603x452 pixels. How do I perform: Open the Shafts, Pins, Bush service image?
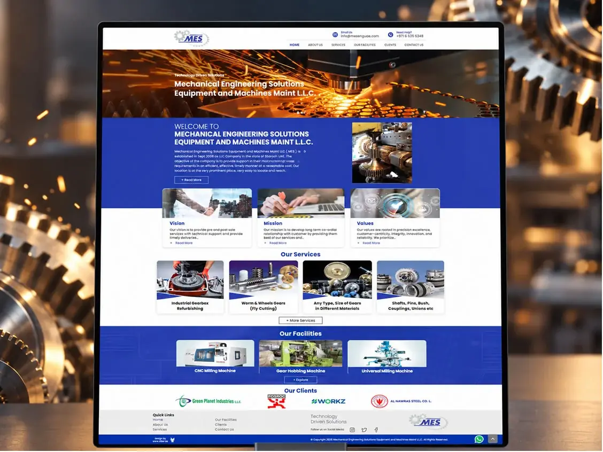pos(411,280)
